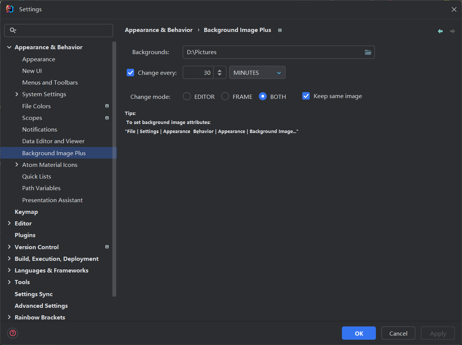
Task: Open the MINUTES time unit dropdown
Action: click(x=258, y=73)
